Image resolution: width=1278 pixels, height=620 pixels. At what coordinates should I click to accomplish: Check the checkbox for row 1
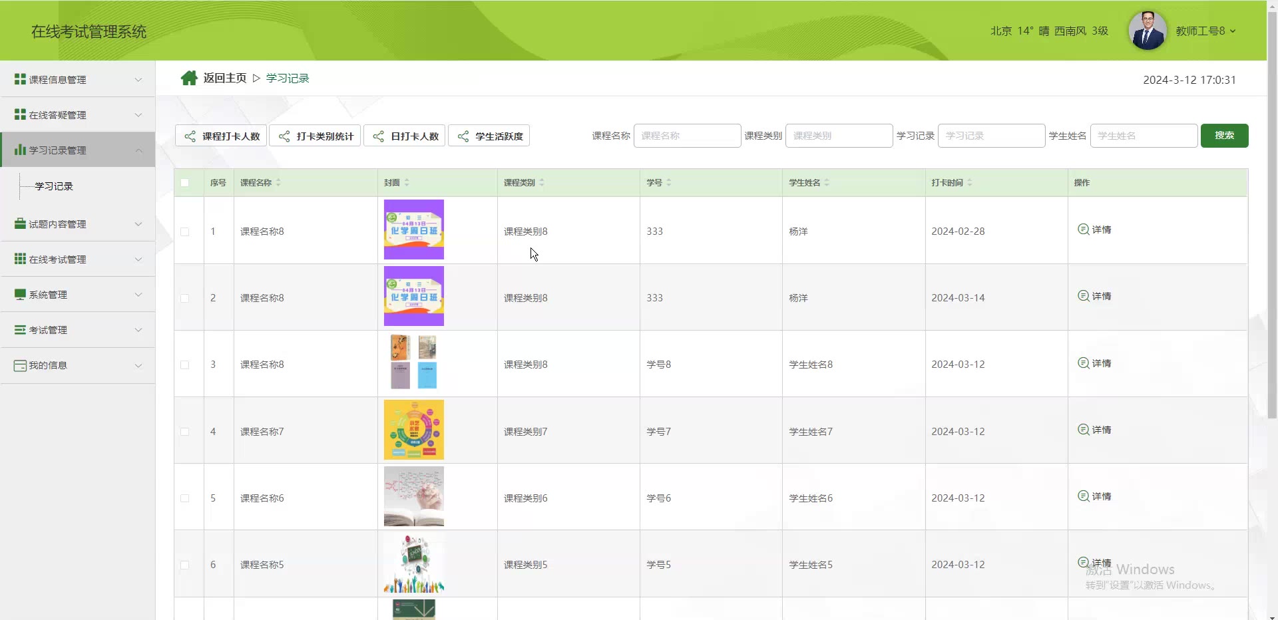click(x=185, y=232)
